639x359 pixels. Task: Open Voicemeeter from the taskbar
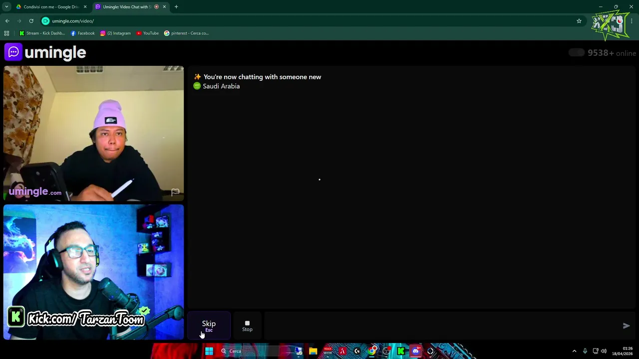(x=328, y=351)
